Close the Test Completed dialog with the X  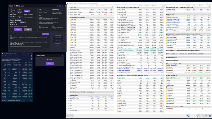62,56
